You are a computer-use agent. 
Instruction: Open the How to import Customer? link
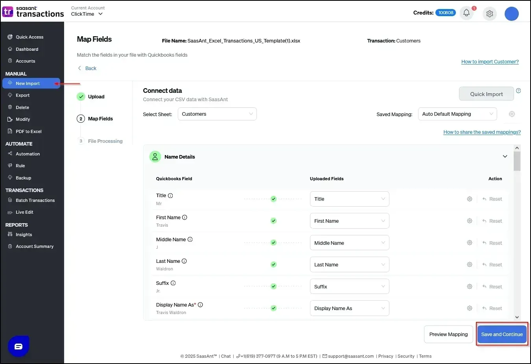tap(490, 62)
